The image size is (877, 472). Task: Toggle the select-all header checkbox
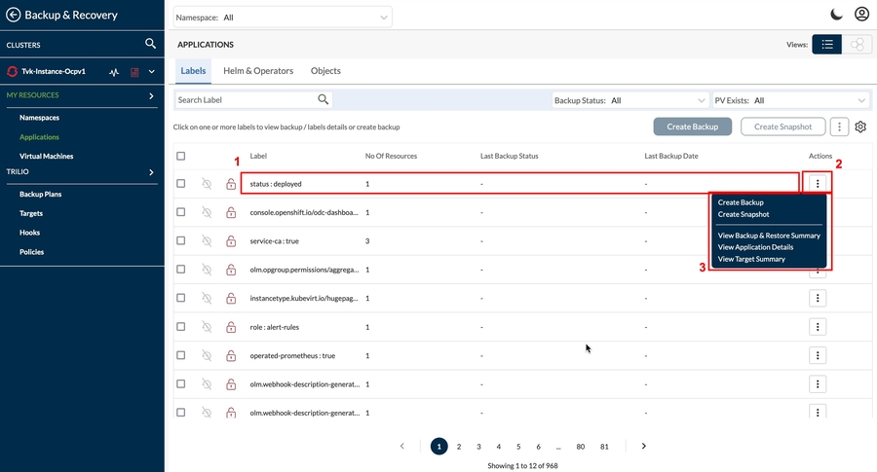(180, 156)
